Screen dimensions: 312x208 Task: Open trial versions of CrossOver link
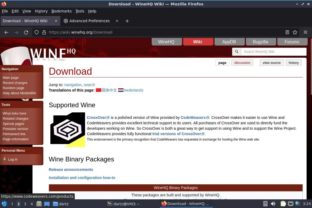(x=178, y=134)
